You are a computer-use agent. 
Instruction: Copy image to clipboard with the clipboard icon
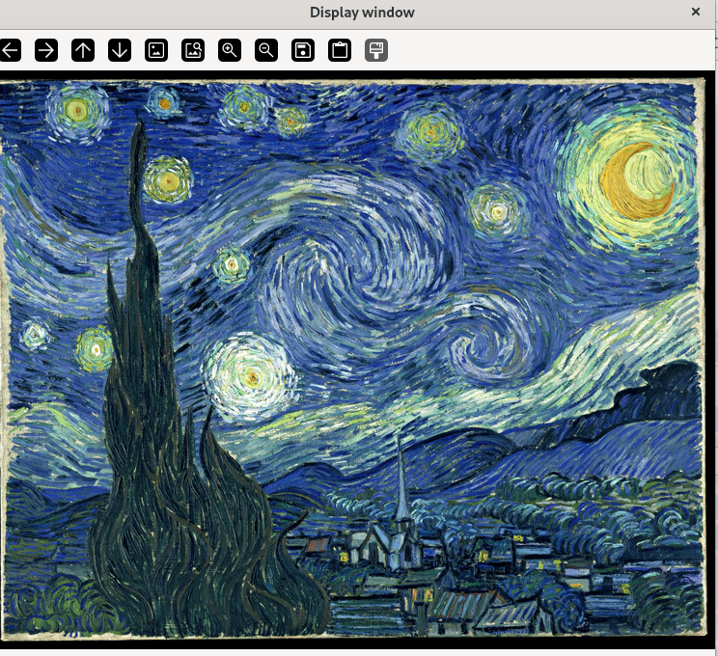coord(340,50)
